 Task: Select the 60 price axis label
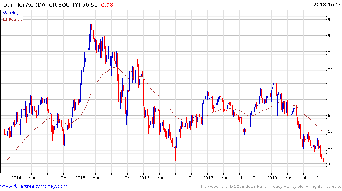(330, 131)
